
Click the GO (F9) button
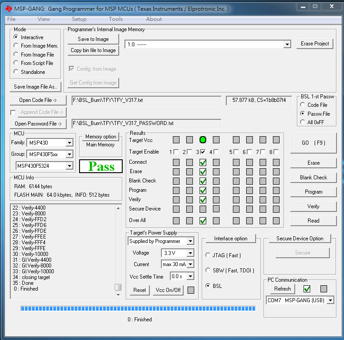(313, 143)
